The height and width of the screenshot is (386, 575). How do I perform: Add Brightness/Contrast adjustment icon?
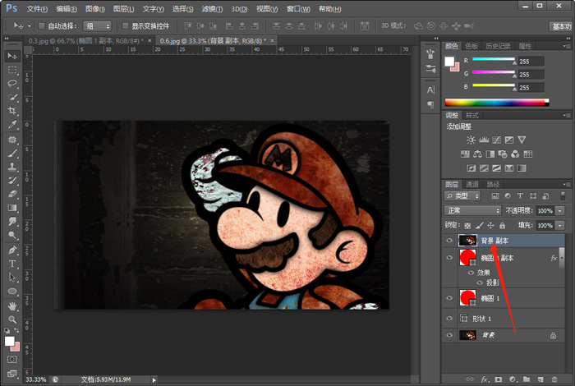pos(471,140)
